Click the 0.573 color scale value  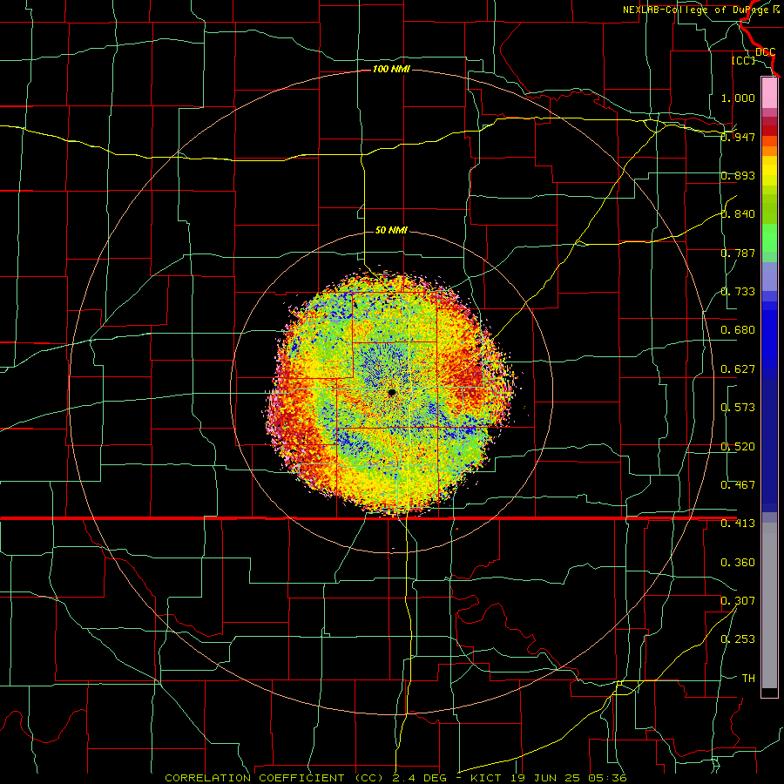point(738,408)
